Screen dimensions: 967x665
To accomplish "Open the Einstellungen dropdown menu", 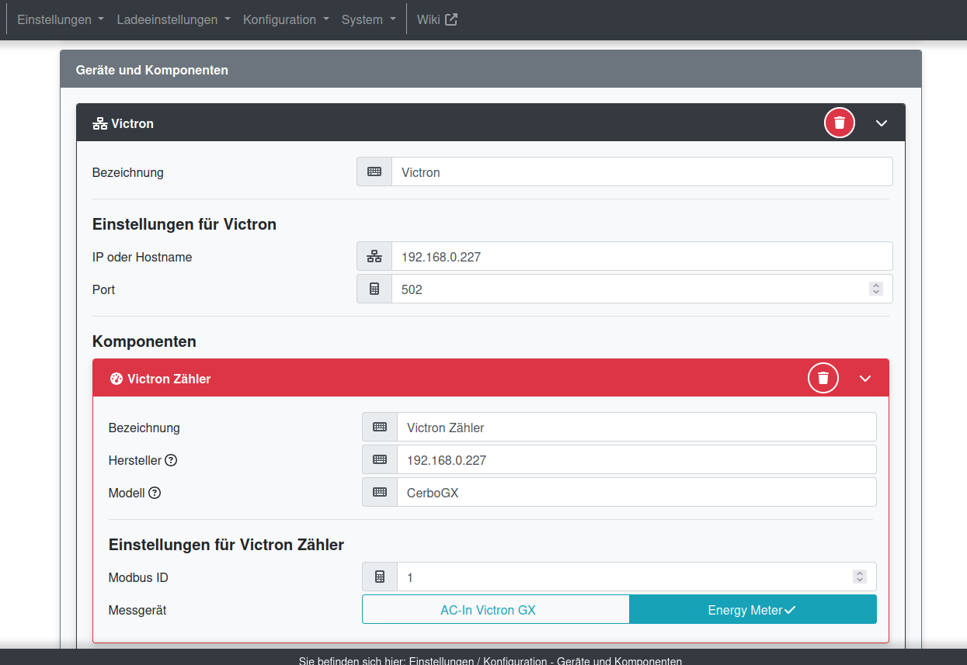I will [61, 19].
